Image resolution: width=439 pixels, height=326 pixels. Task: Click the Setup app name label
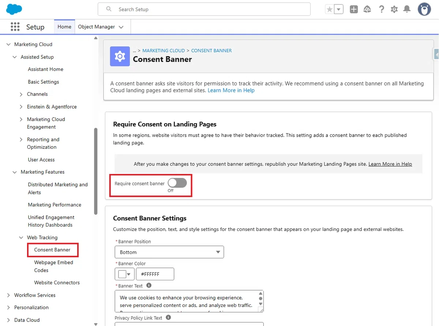click(x=35, y=27)
